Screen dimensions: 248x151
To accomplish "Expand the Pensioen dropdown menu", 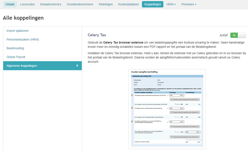I will click(x=189, y=4).
